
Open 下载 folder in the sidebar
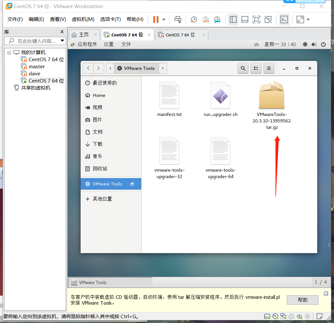tap(111, 144)
